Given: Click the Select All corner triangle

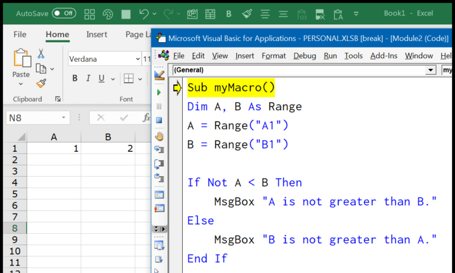Looking at the screenshot, I should [21, 137].
